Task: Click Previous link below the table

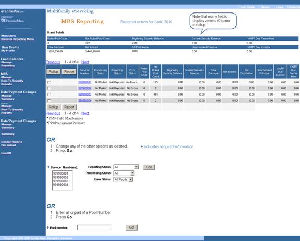Action: click(53, 113)
